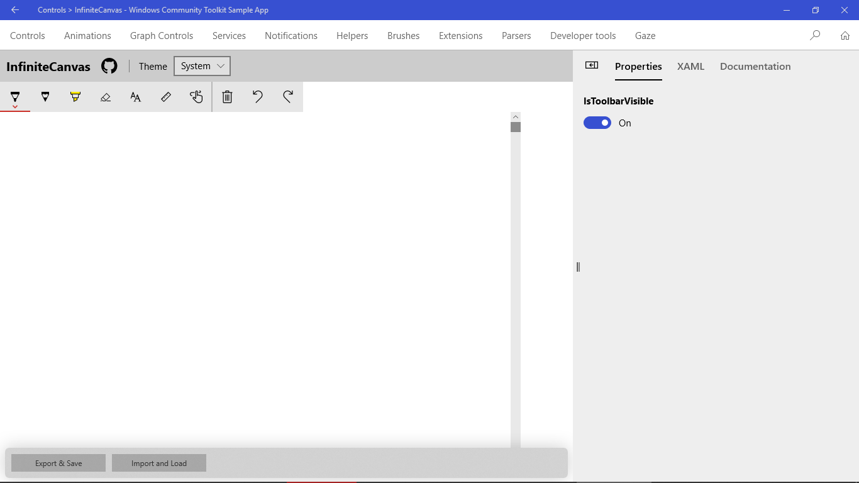Open the search icon in header
This screenshot has height=483, width=859.
point(815,35)
